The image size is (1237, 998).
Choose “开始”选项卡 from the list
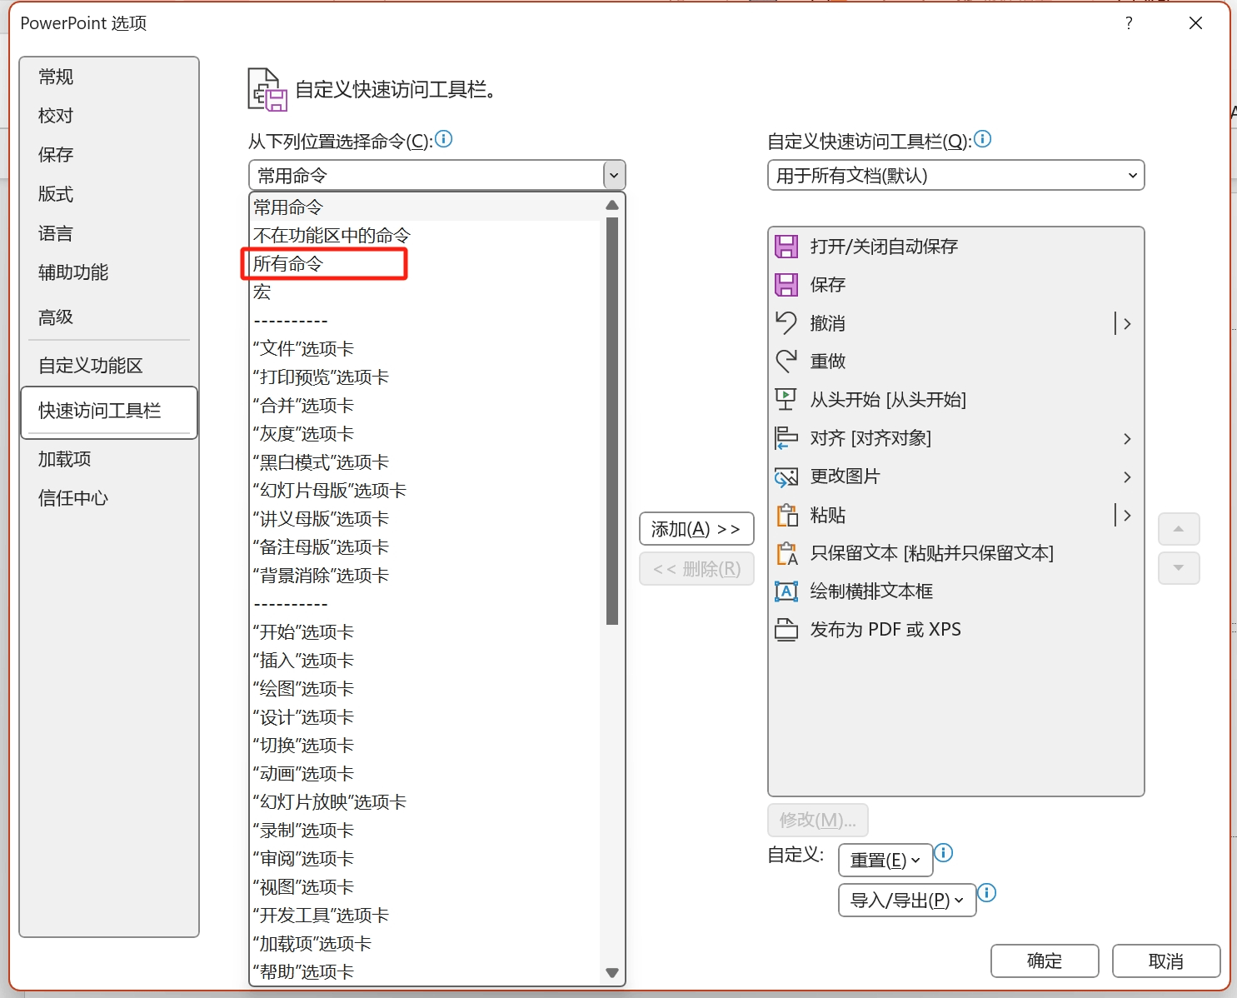425,632
